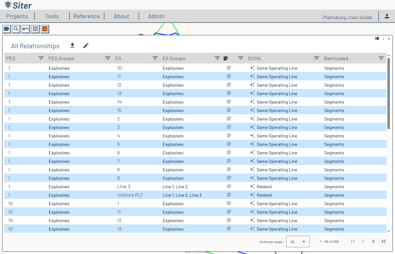395x254 pixels.
Task: Click the Barricaded column header
Action: [336, 58]
